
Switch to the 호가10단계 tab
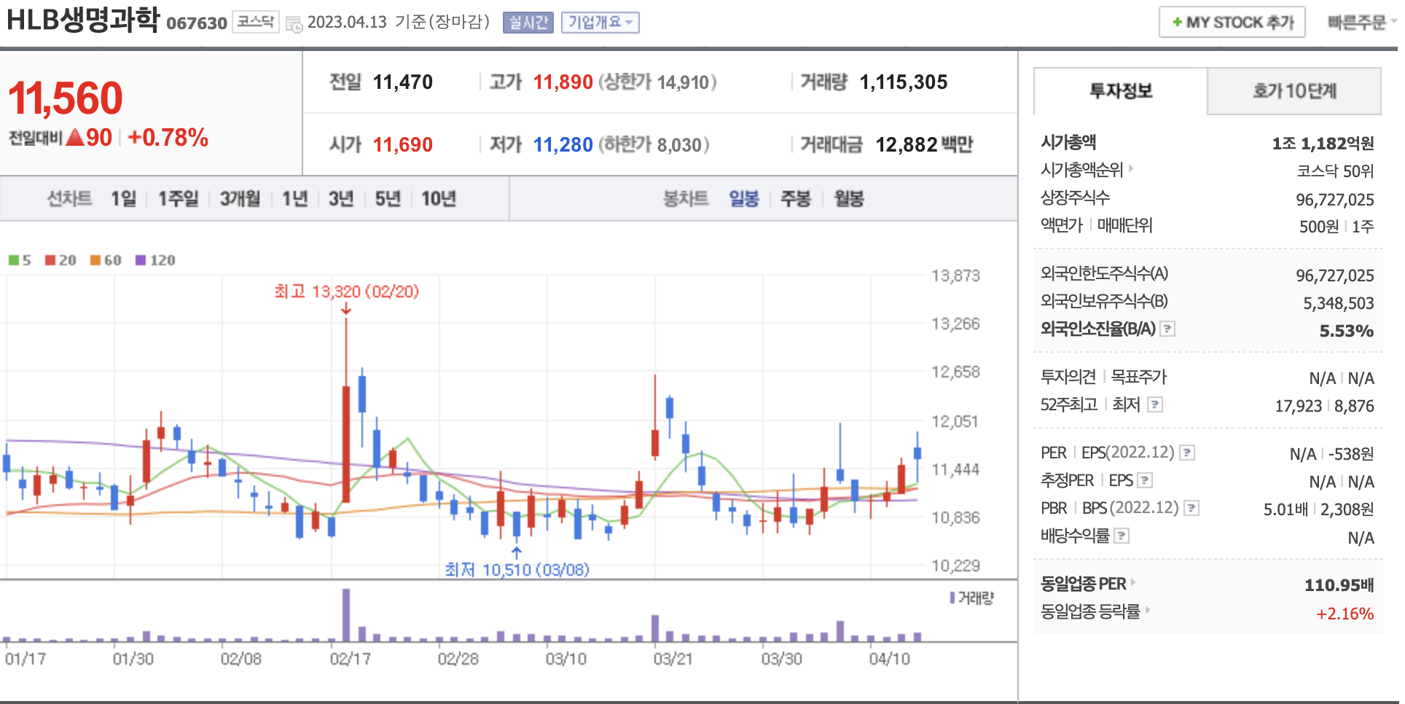1294,91
